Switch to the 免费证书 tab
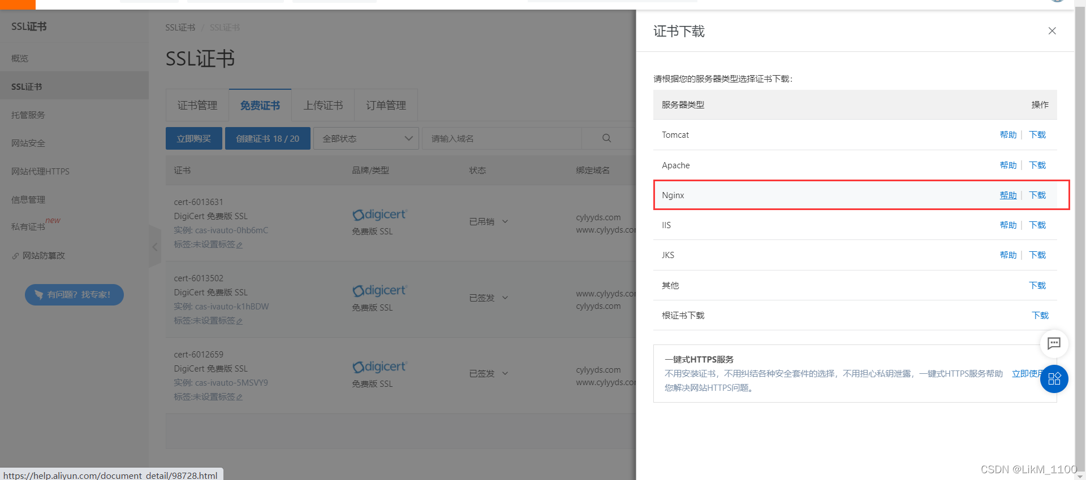This screenshot has height=480, width=1086. tap(260, 105)
